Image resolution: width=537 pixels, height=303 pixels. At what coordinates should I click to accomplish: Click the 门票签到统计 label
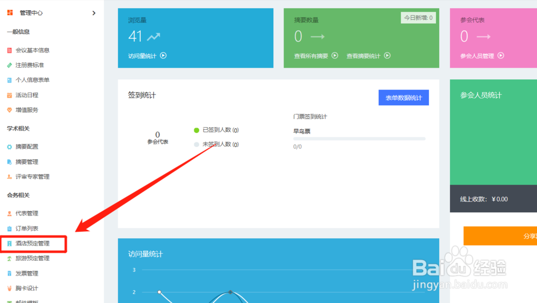click(310, 116)
